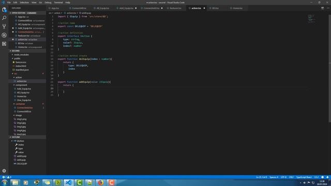Click the CRLF line ending indicator
Image resolution: width=331 pixels, height=186 pixels.
click(x=291, y=177)
